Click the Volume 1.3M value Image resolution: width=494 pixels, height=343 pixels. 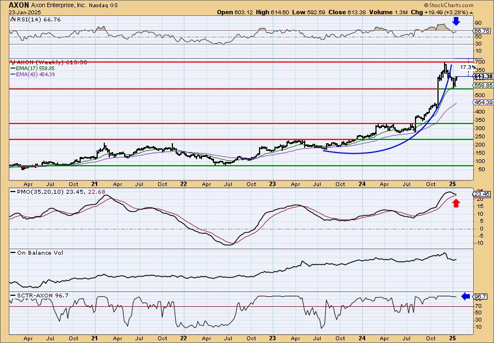click(x=389, y=12)
